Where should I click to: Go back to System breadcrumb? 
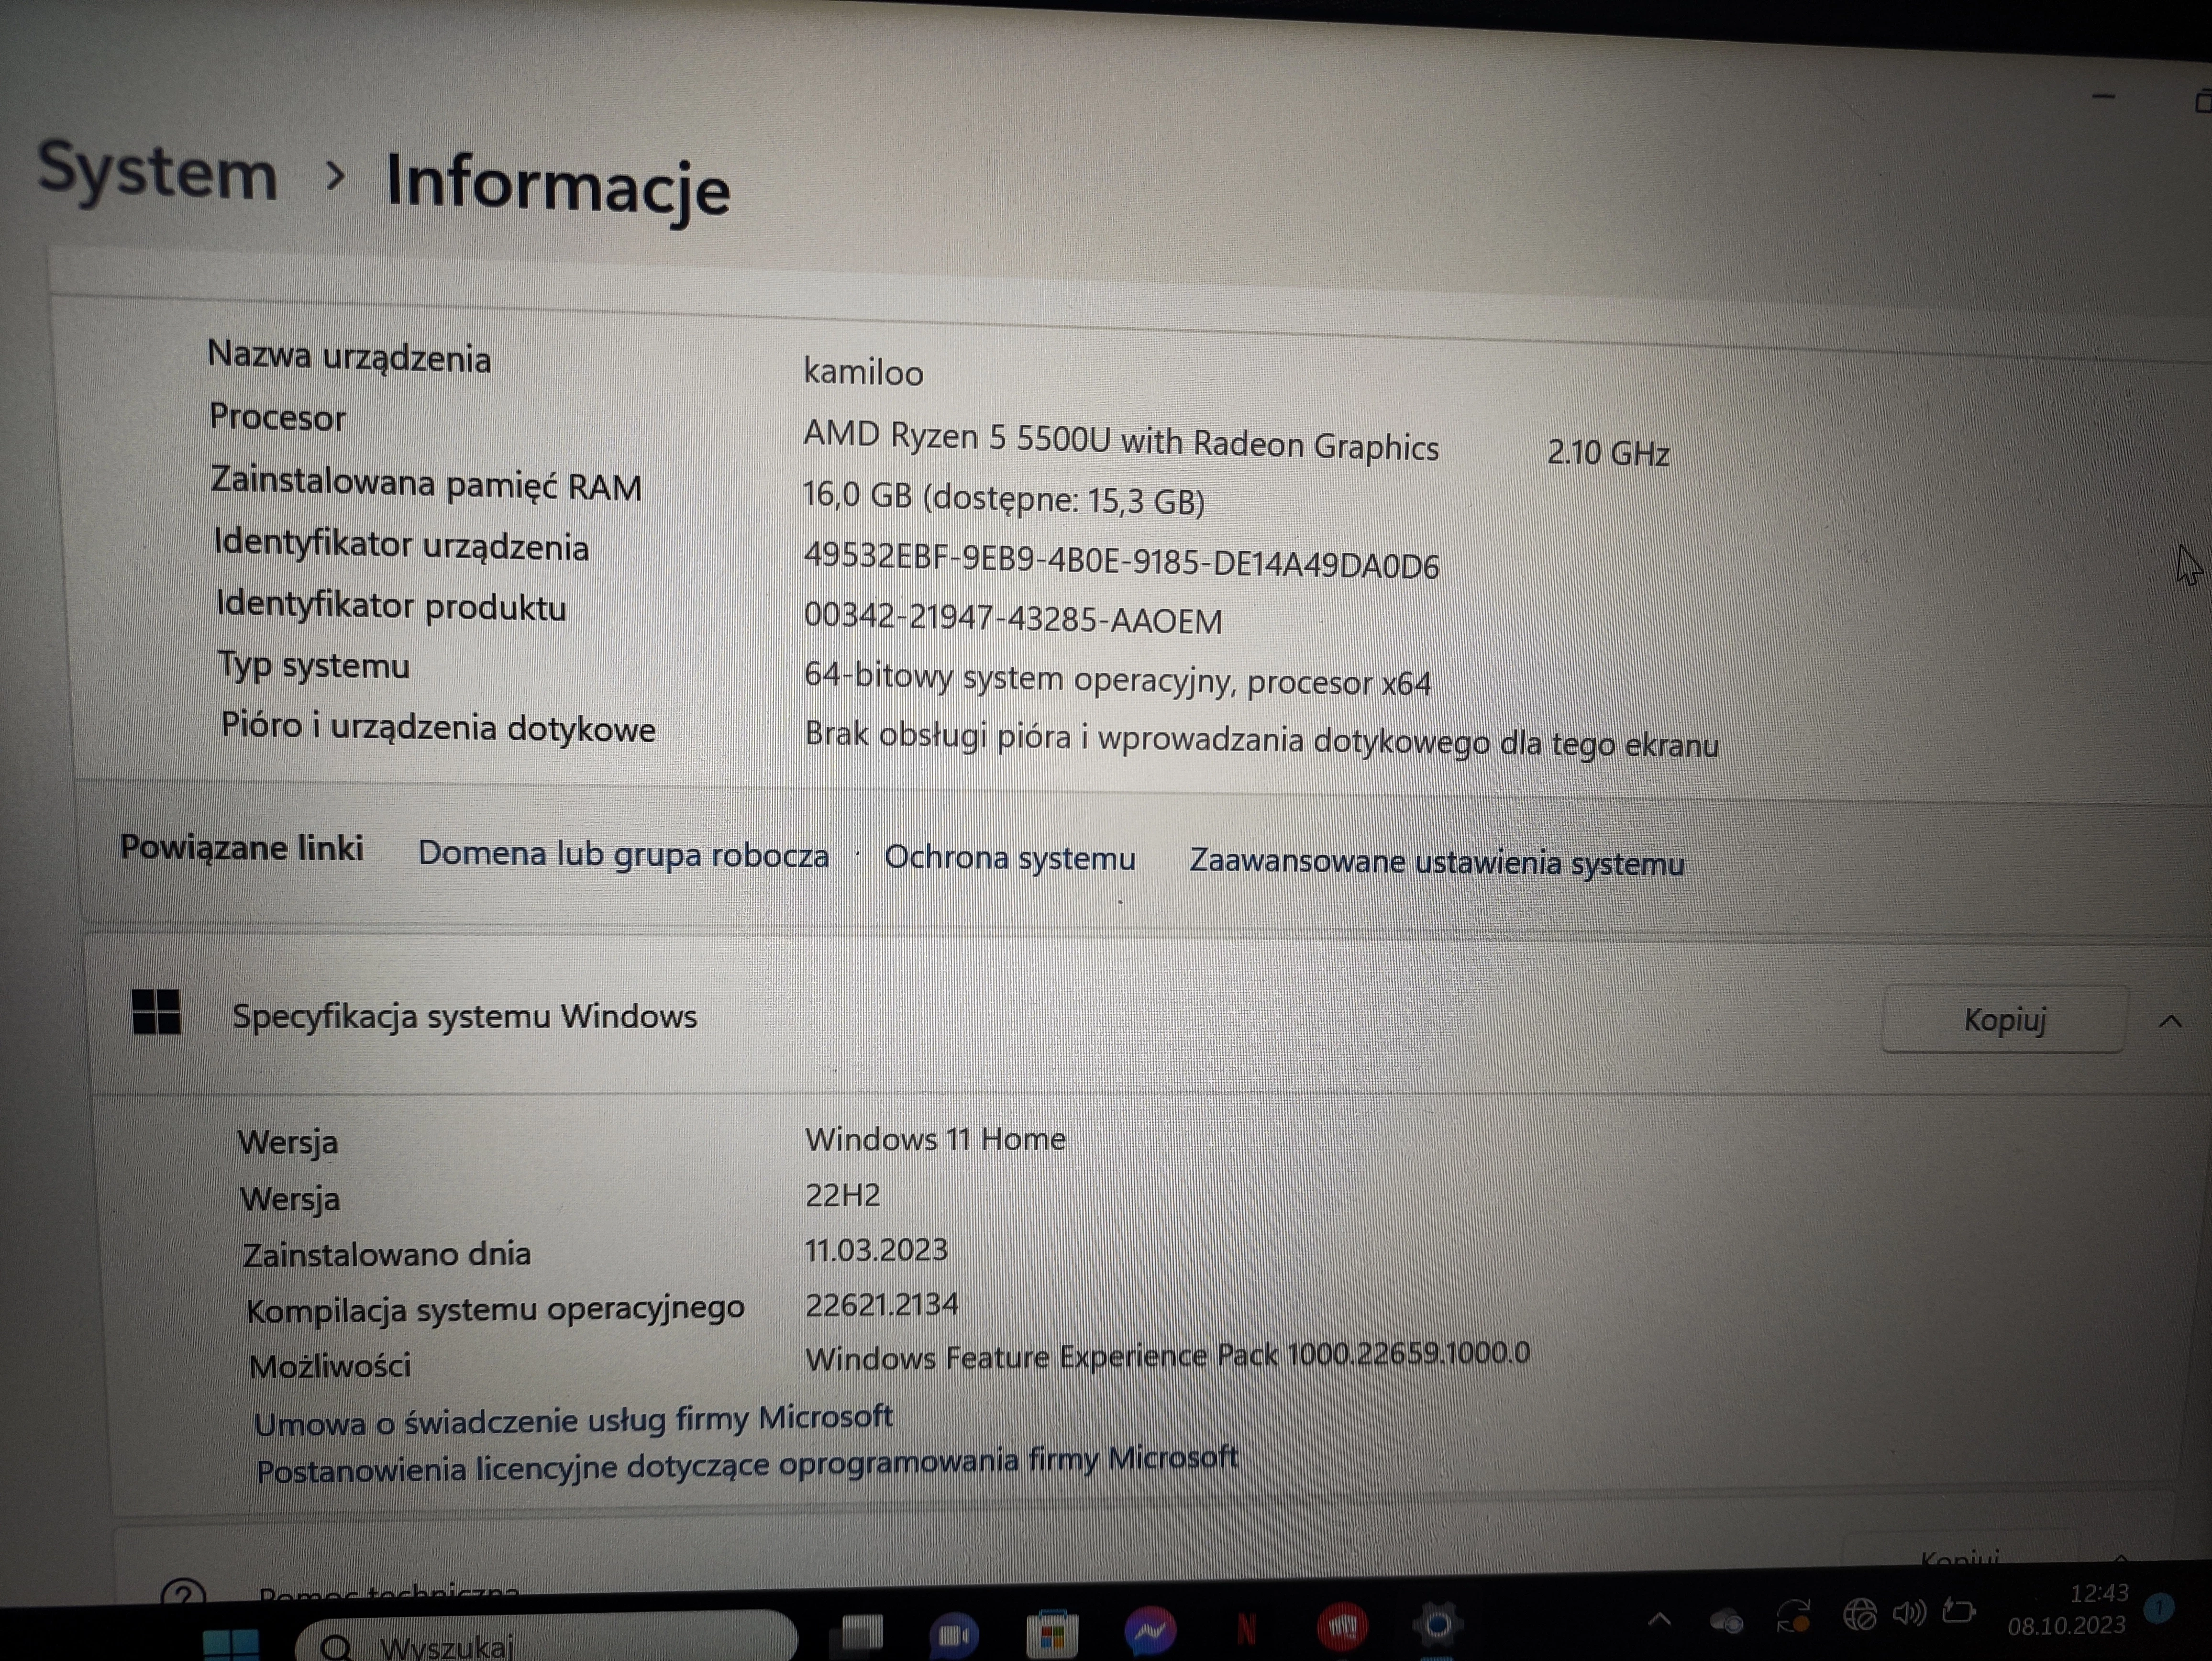coord(158,172)
